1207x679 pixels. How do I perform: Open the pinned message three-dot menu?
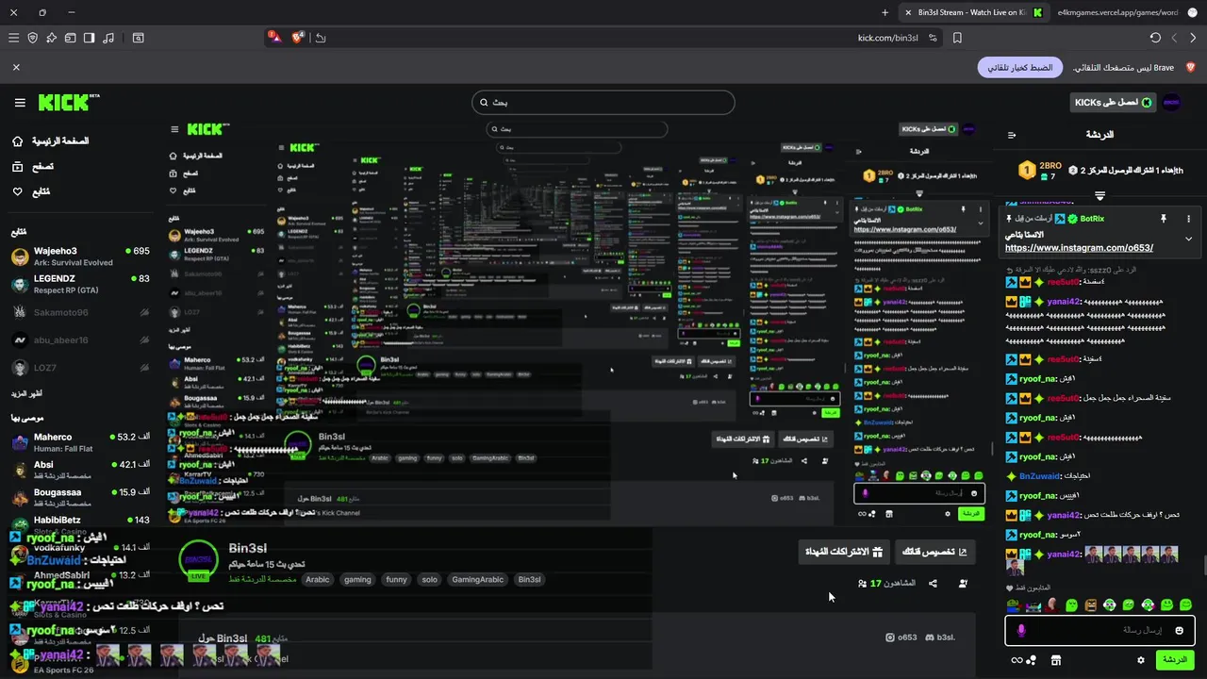(1188, 219)
